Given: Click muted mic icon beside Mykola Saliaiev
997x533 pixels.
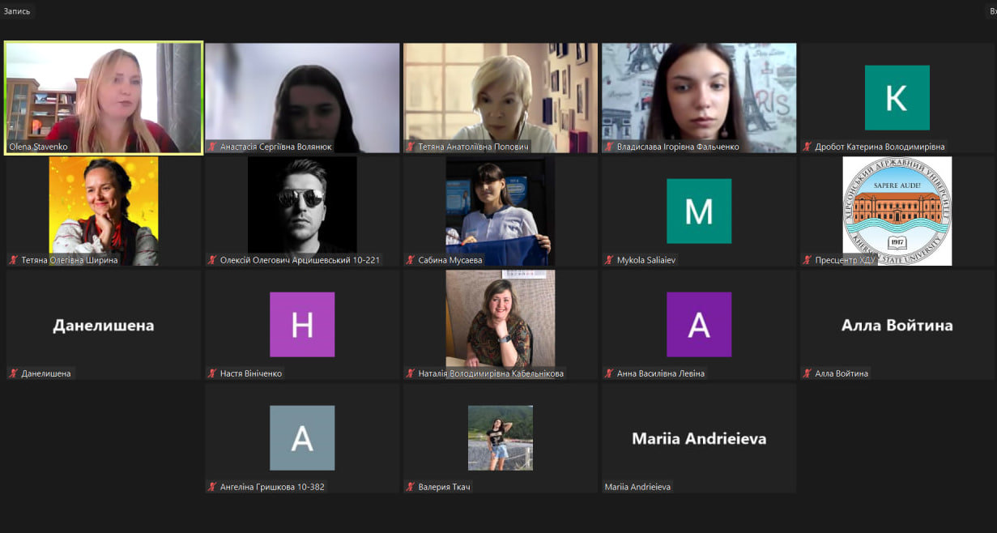Looking at the screenshot, I should tap(610, 260).
